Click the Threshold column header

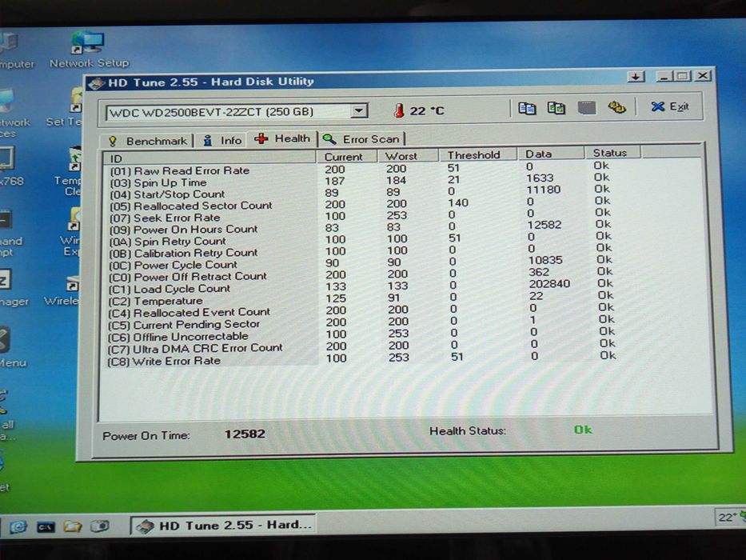point(477,154)
